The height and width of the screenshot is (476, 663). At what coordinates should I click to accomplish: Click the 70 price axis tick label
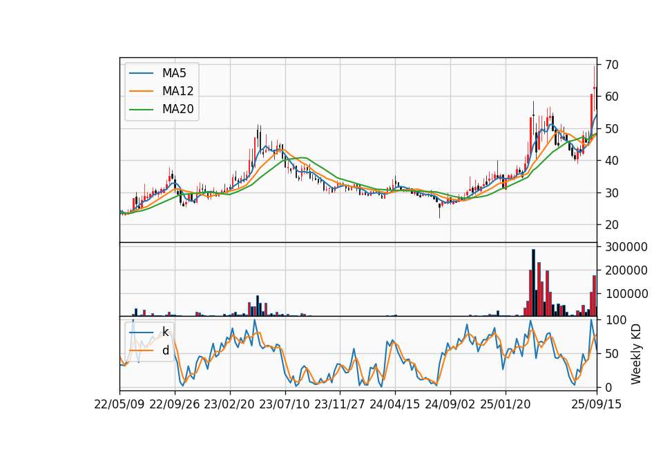click(612, 65)
